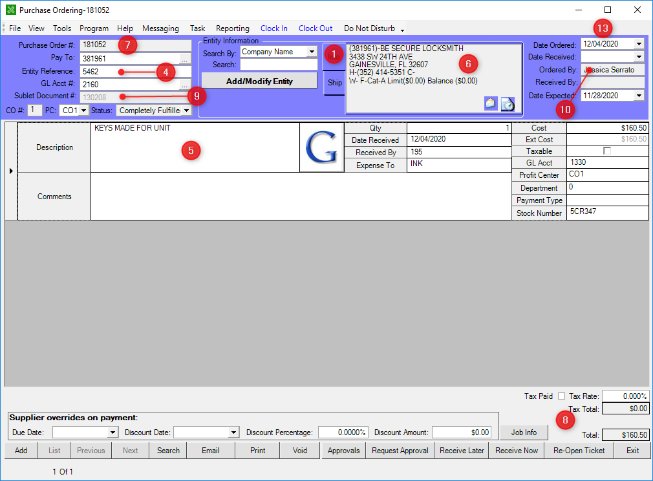Click the Print button
Viewport: 653px width, 481px height.
tap(258, 450)
